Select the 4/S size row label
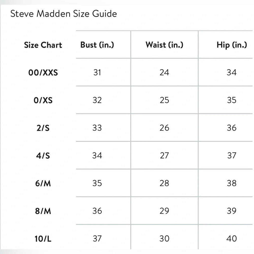This screenshot has height=254, width=254. click(43, 155)
